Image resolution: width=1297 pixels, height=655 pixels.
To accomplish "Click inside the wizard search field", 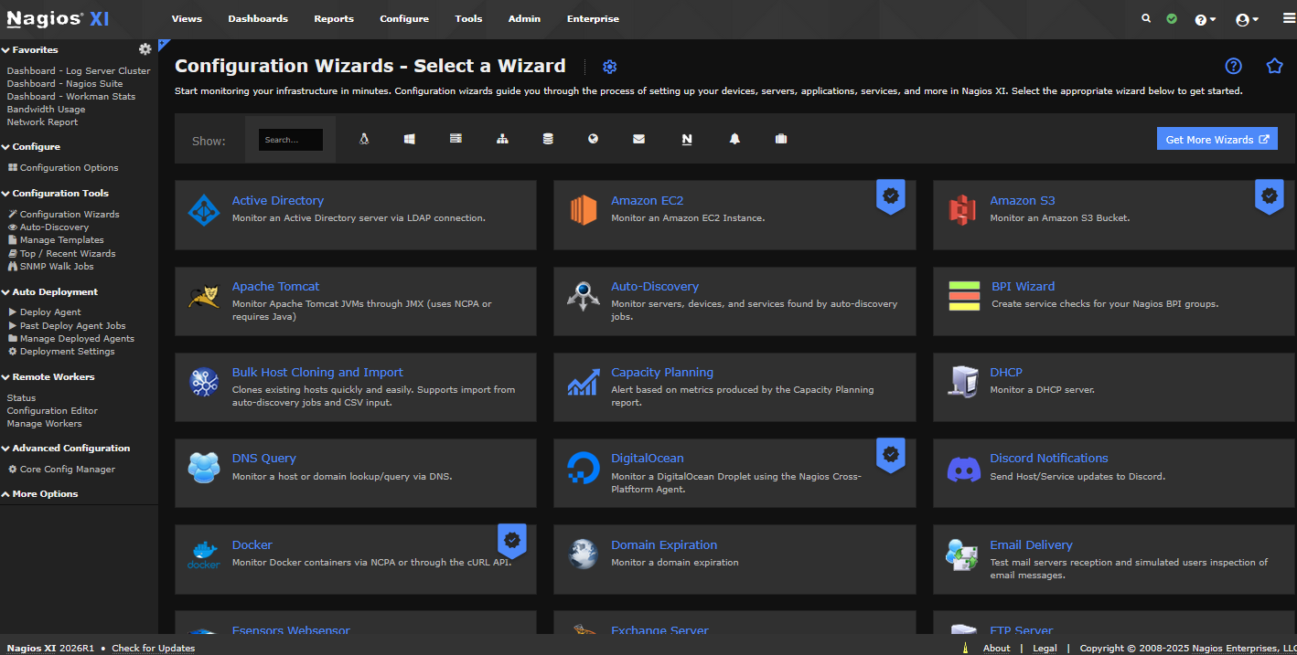I will (290, 139).
